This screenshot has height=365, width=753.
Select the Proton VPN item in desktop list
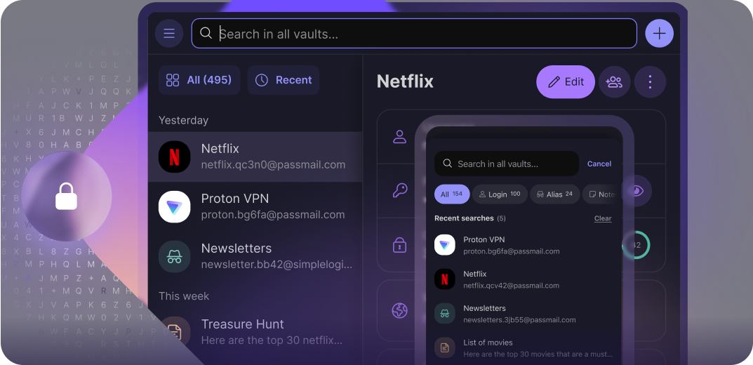point(255,206)
